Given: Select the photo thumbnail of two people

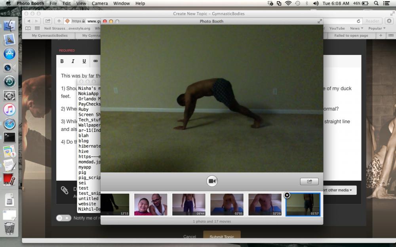Looking at the screenshot, I should [x=151, y=204].
